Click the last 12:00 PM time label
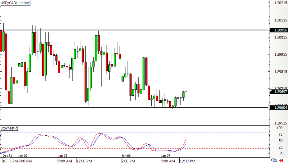 point(187,161)
